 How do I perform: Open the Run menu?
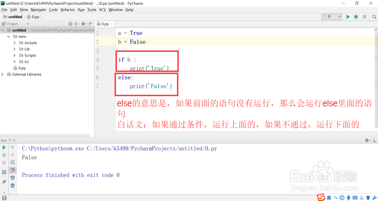(x=81, y=9)
